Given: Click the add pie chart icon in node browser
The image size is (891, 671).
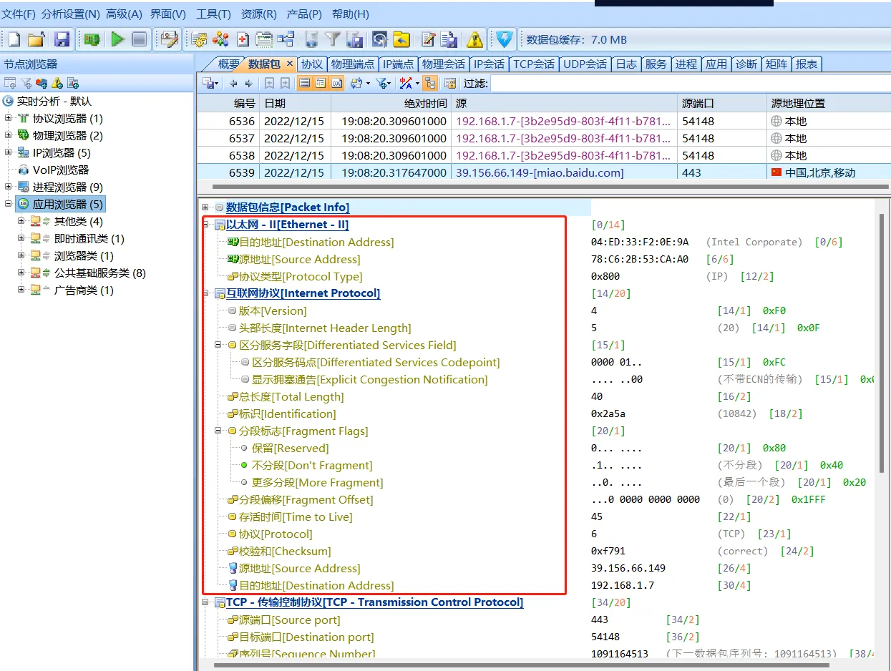Looking at the screenshot, I should pos(42,83).
